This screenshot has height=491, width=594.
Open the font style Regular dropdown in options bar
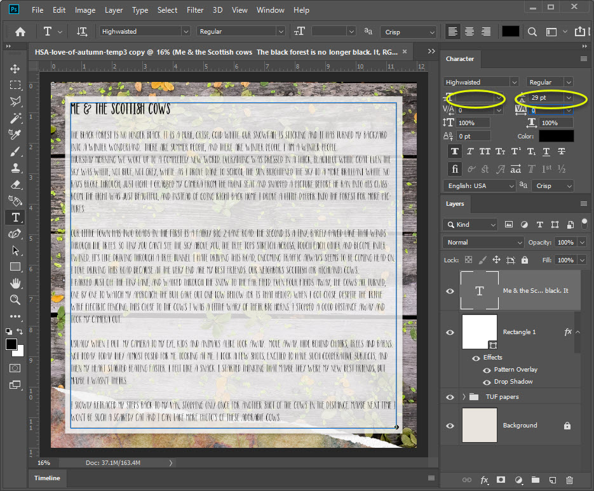(281, 32)
